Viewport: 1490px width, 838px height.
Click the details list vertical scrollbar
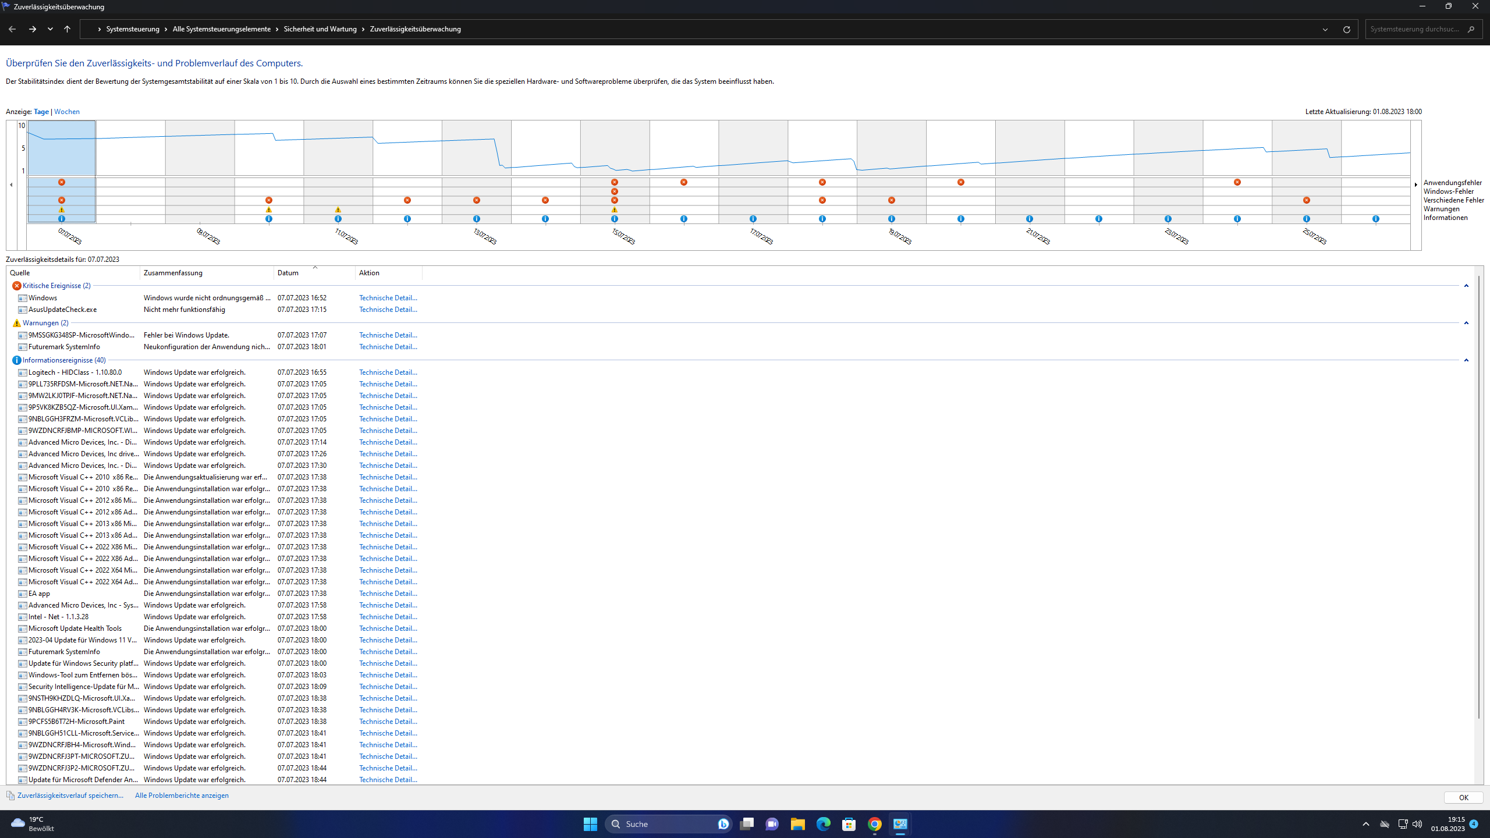tap(1479, 495)
